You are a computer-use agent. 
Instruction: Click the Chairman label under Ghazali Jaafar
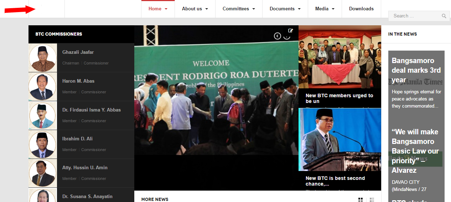[71, 63]
